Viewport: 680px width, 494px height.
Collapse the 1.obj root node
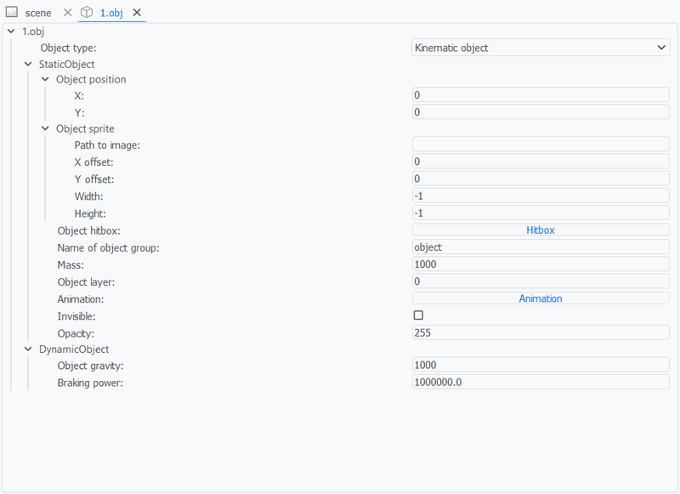pyautogui.click(x=10, y=31)
